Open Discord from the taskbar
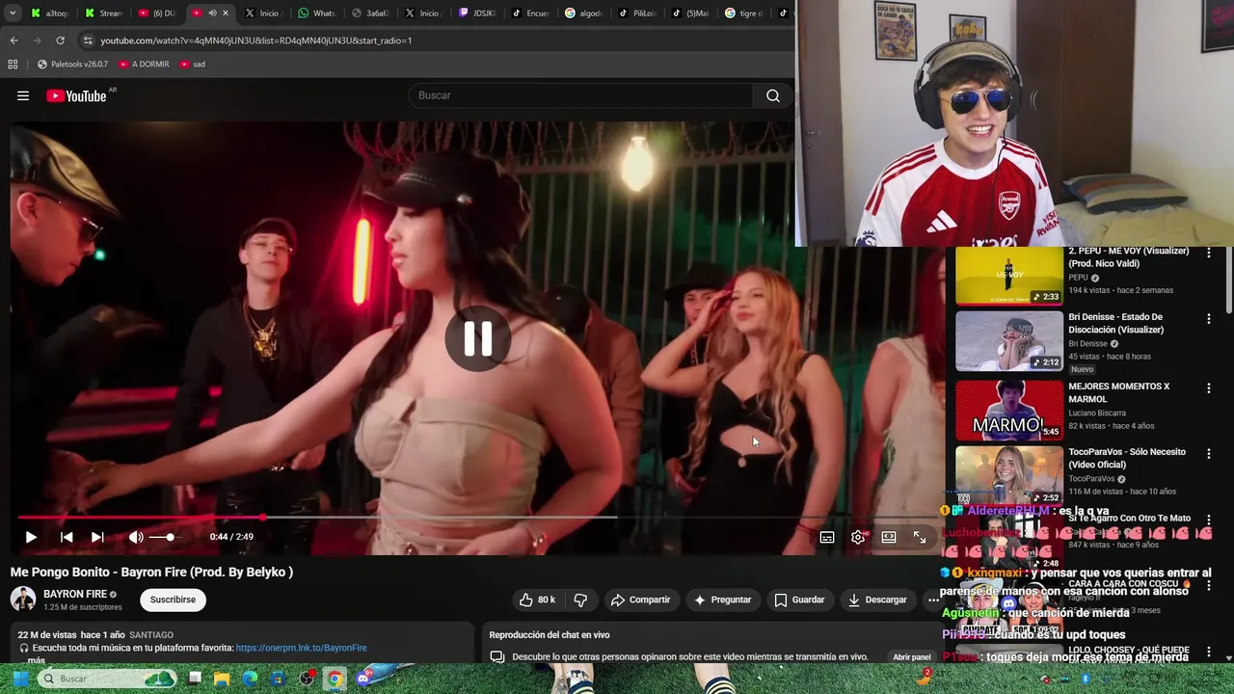1234x694 pixels. (362, 679)
